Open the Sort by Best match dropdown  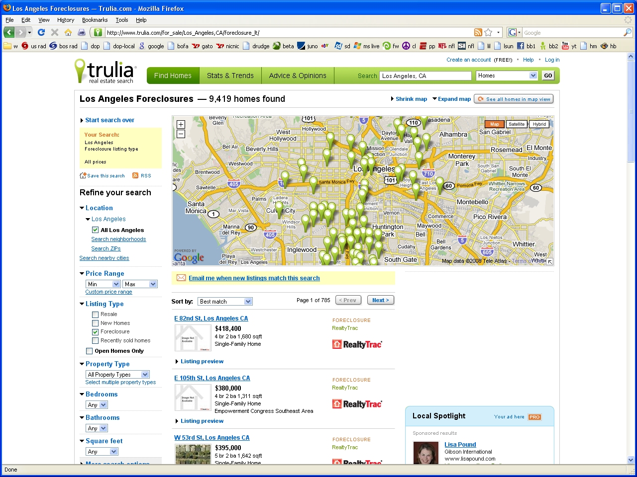coord(225,301)
